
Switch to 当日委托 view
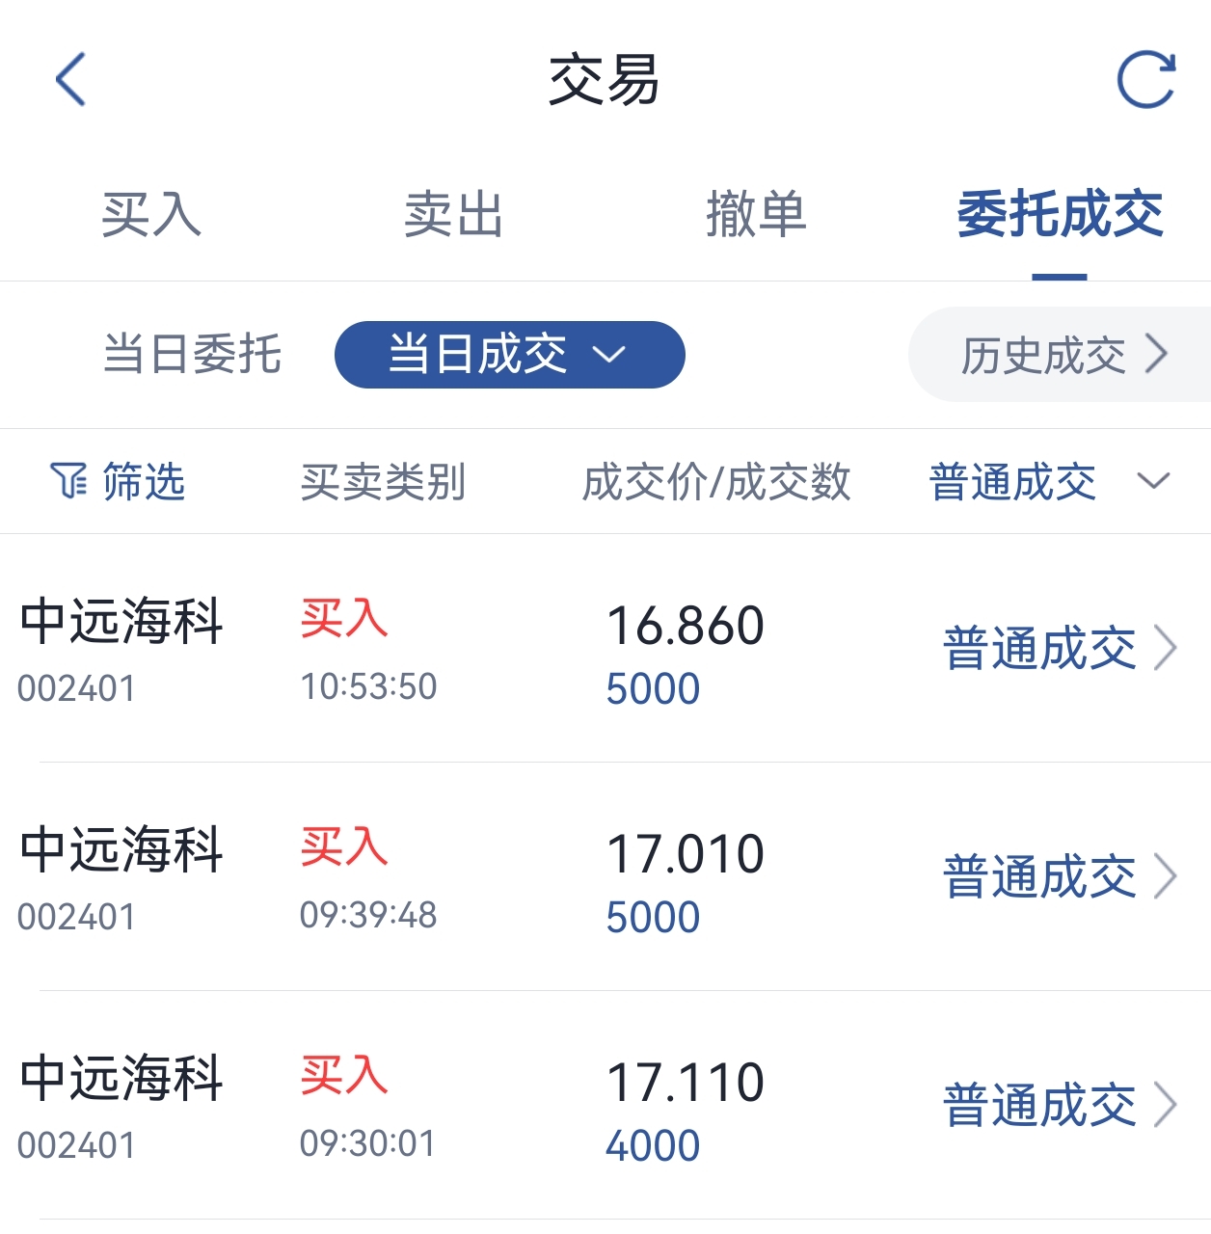[x=192, y=354]
